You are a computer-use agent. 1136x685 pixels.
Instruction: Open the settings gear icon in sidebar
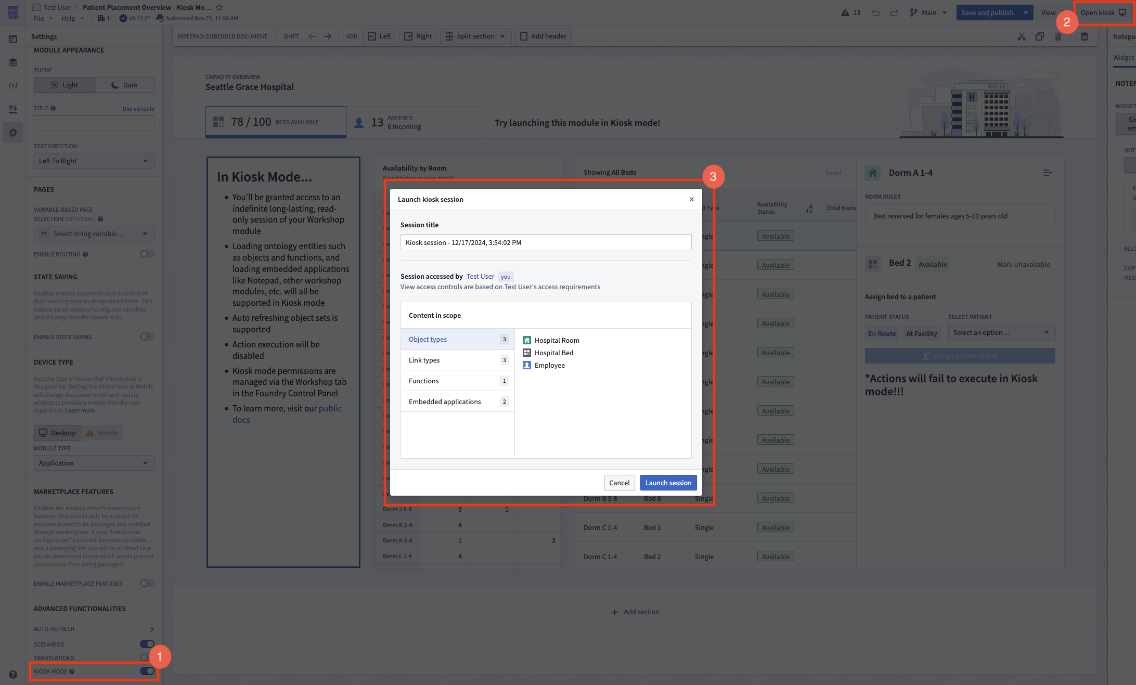(13, 133)
